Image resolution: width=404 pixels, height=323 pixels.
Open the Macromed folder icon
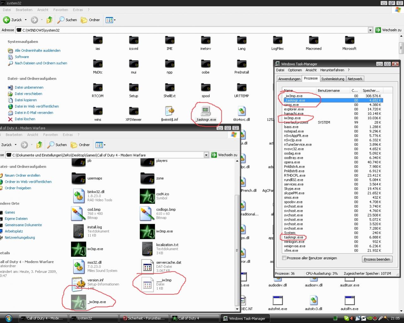314,40
